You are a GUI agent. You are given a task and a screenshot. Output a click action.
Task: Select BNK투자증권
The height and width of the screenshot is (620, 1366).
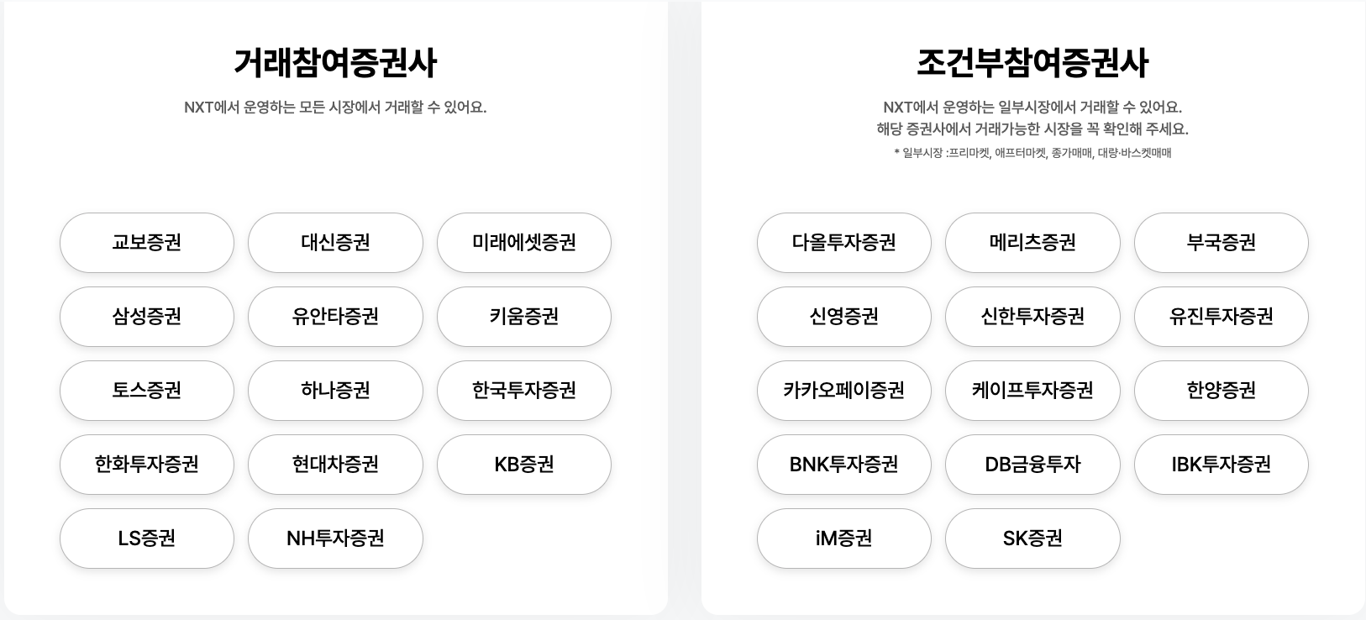(843, 465)
